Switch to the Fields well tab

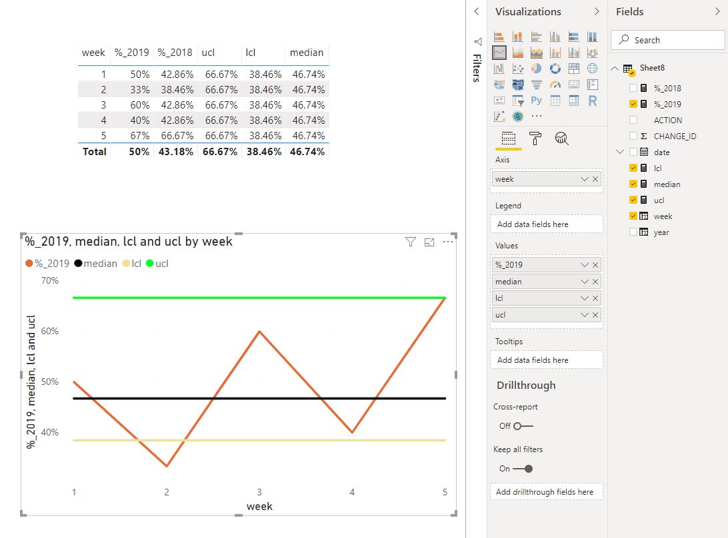[x=509, y=138]
